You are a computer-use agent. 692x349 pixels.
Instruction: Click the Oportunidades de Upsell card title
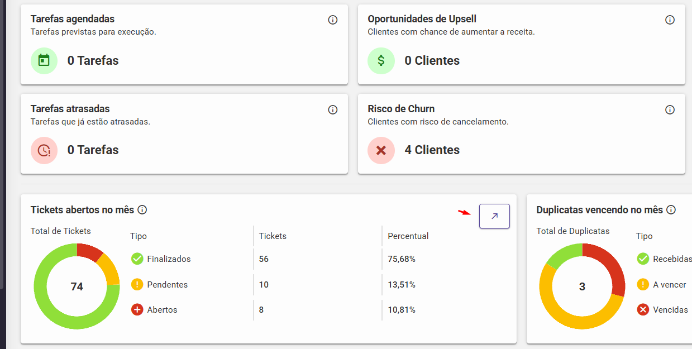pos(422,19)
